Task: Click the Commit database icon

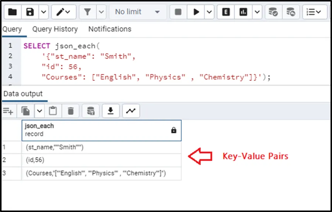Action: [x=273, y=12]
